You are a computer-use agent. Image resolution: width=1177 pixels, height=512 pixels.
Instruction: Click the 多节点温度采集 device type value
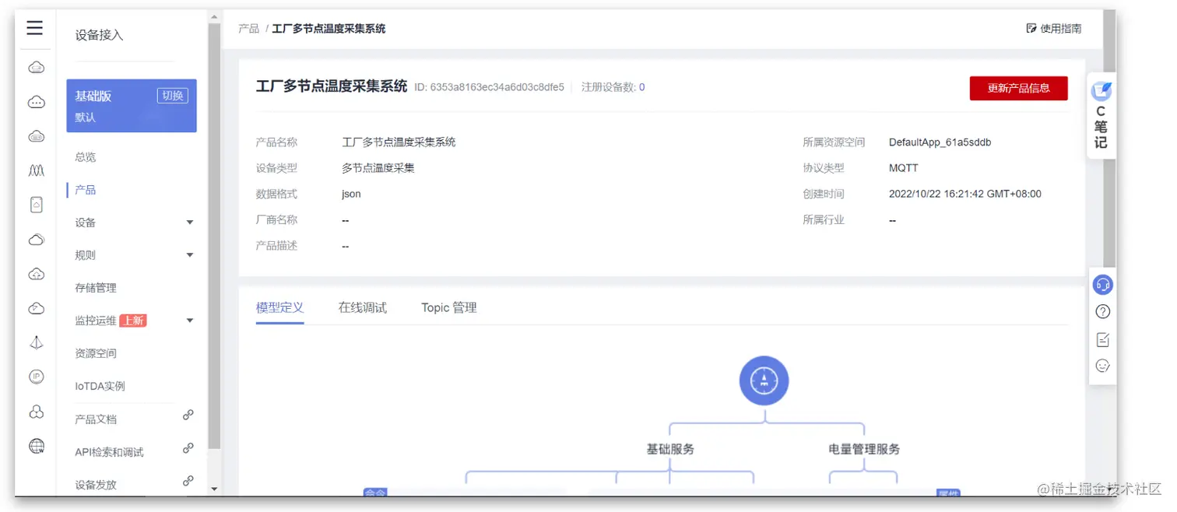(x=378, y=168)
